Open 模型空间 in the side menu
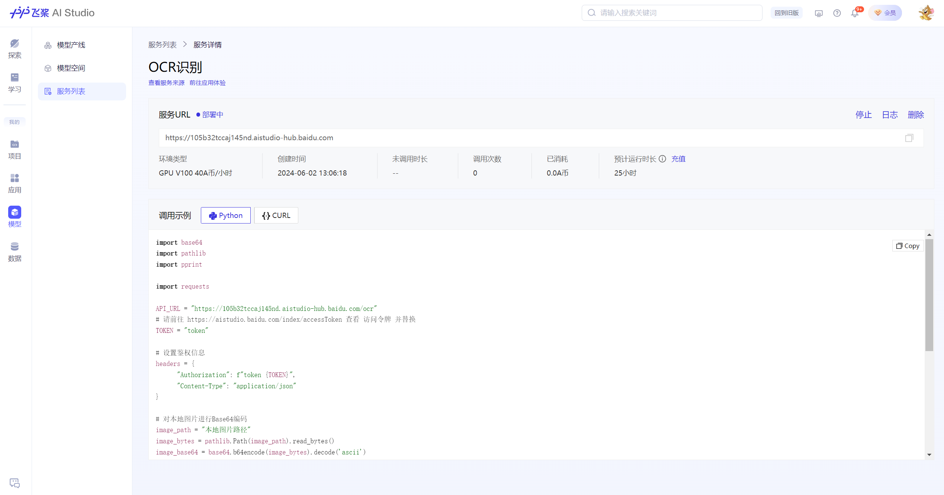 (82, 68)
